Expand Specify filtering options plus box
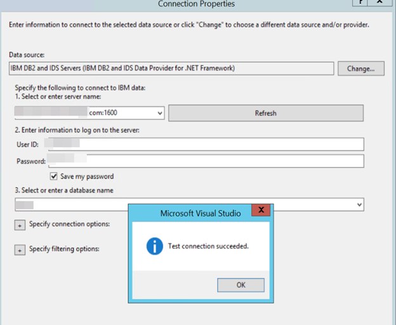The width and height of the screenshot is (396, 325). tap(19, 249)
